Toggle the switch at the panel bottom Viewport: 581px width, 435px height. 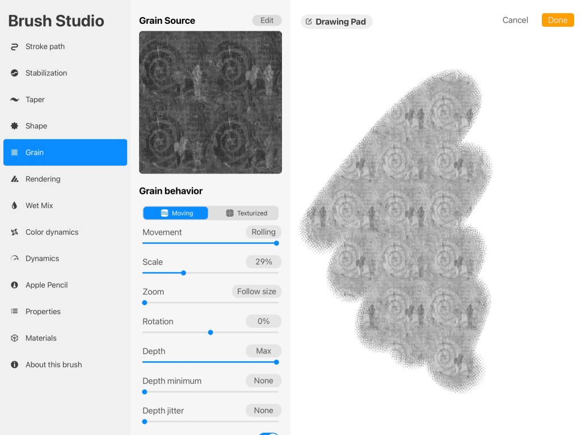(268, 433)
